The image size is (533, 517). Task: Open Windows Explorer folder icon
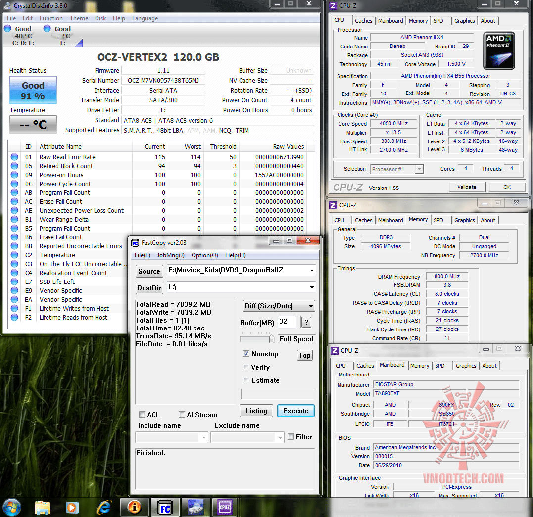coord(43,507)
